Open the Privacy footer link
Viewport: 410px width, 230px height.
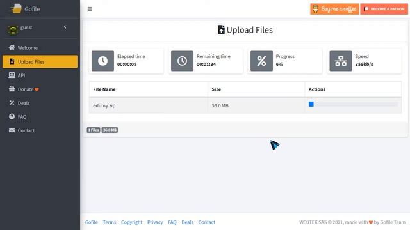tap(155, 222)
